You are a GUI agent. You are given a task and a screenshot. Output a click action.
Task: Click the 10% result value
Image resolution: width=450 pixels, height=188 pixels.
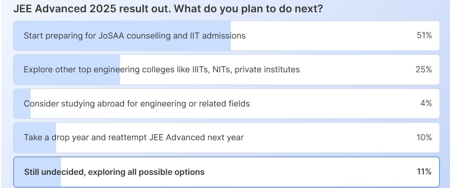(x=424, y=138)
